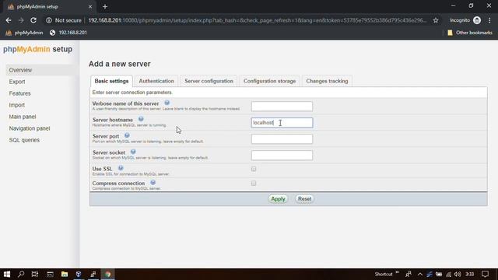The width and height of the screenshot is (498, 280).
Task: Click the browser address bar URL
Action: point(258,20)
